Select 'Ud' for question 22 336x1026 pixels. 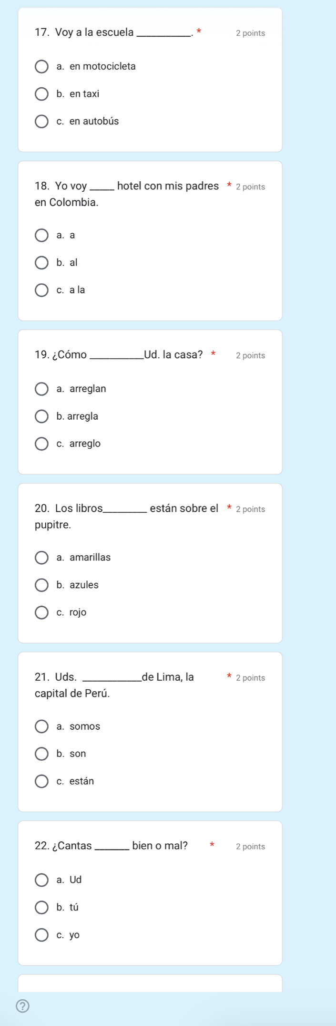point(42,880)
